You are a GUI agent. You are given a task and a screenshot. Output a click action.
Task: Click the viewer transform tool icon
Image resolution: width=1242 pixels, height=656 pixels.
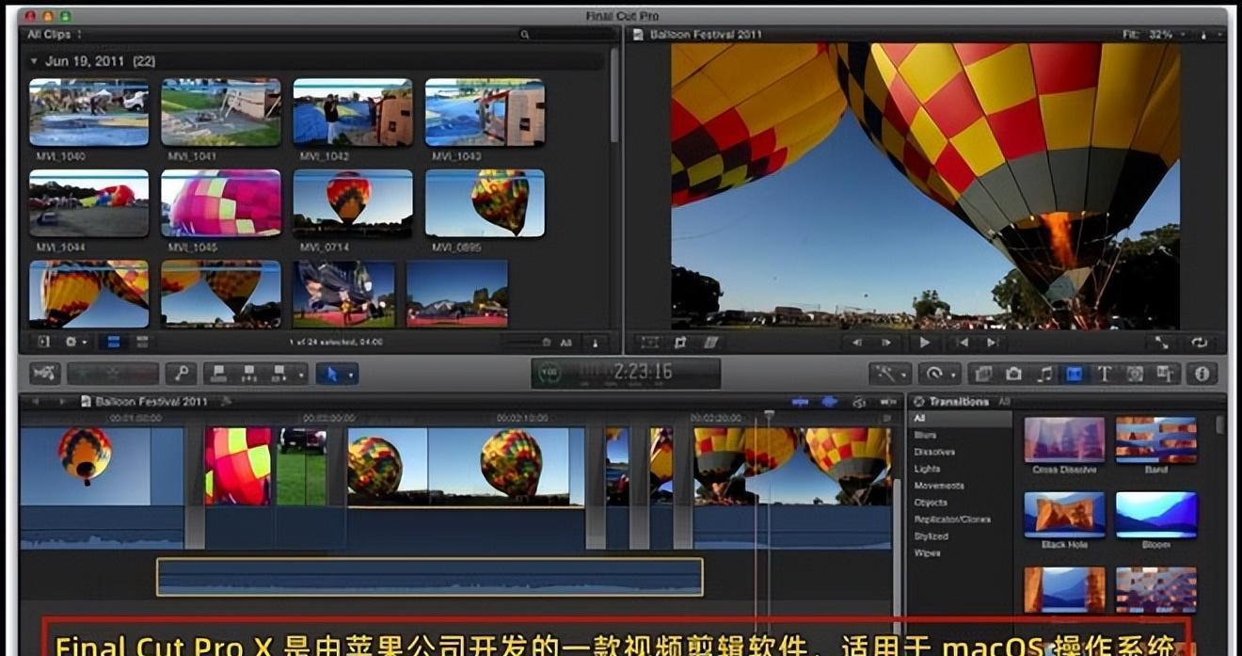650,343
